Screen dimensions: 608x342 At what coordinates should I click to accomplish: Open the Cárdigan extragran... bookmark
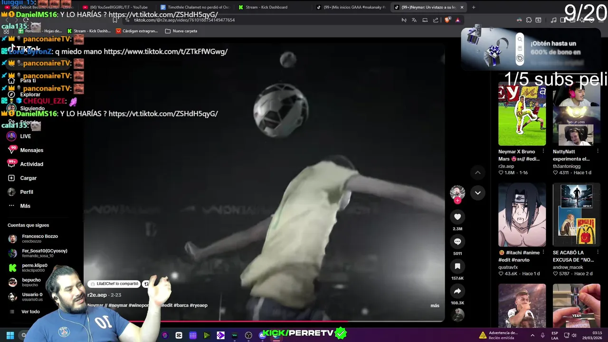137,31
